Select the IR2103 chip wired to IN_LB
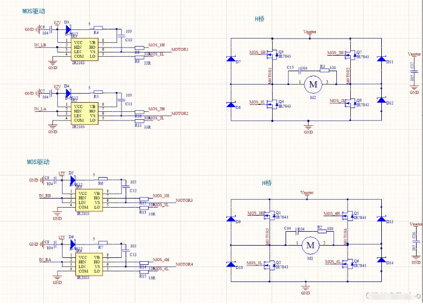The image size is (423, 305). [x=84, y=49]
